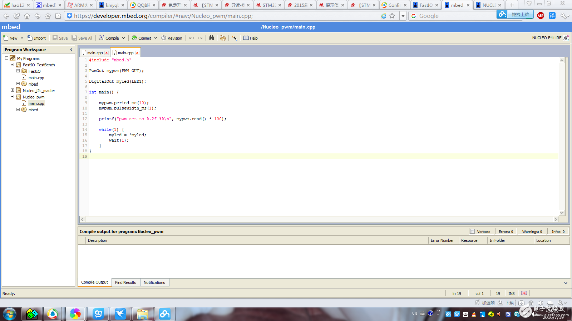Focus the Google search box
The height and width of the screenshot is (321, 572).
(452, 16)
